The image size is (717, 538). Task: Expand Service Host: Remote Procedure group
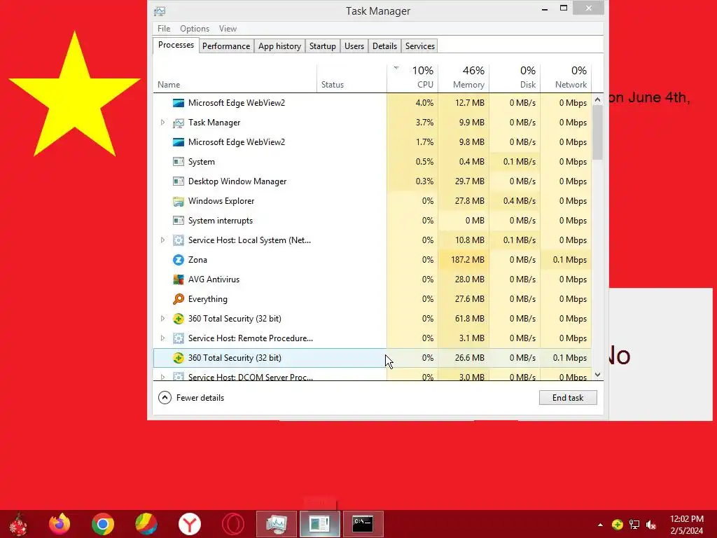(162, 338)
